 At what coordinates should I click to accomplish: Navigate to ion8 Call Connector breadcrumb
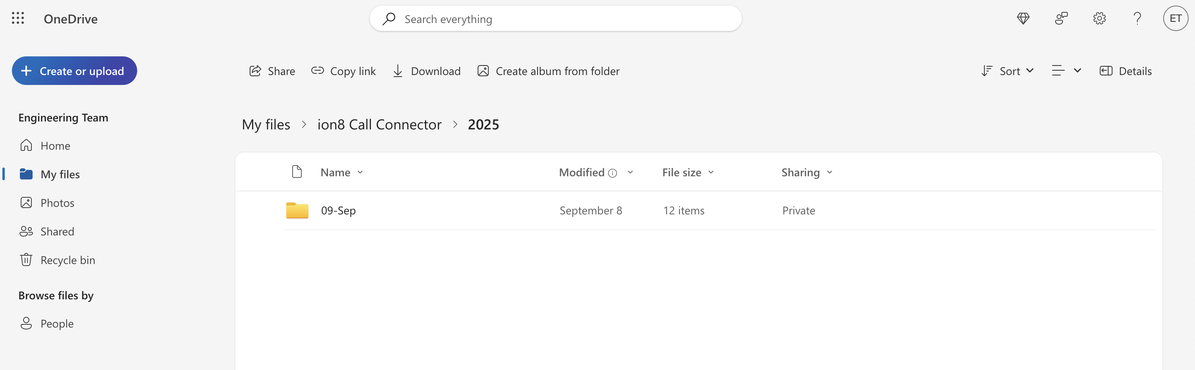(379, 125)
